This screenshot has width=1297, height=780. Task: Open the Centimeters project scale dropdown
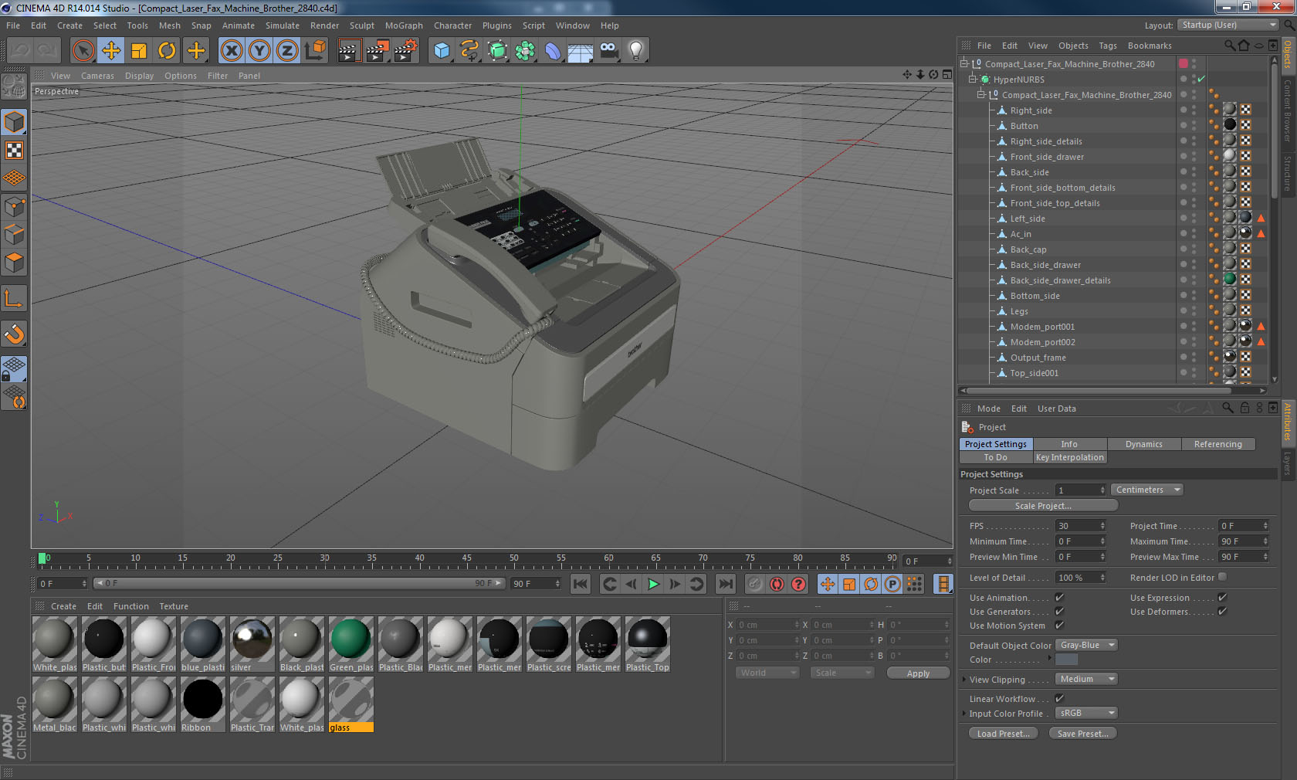pyautogui.click(x=1146, y=489)
